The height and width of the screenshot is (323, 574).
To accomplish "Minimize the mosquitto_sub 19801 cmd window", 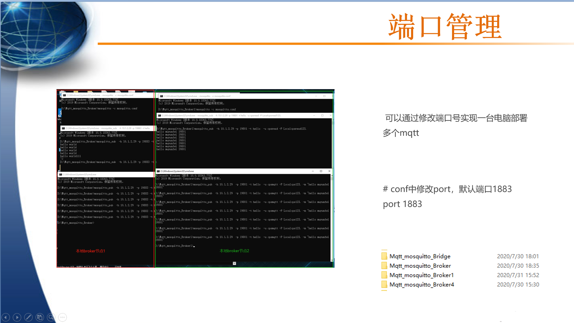I will (x=314, y=115).
